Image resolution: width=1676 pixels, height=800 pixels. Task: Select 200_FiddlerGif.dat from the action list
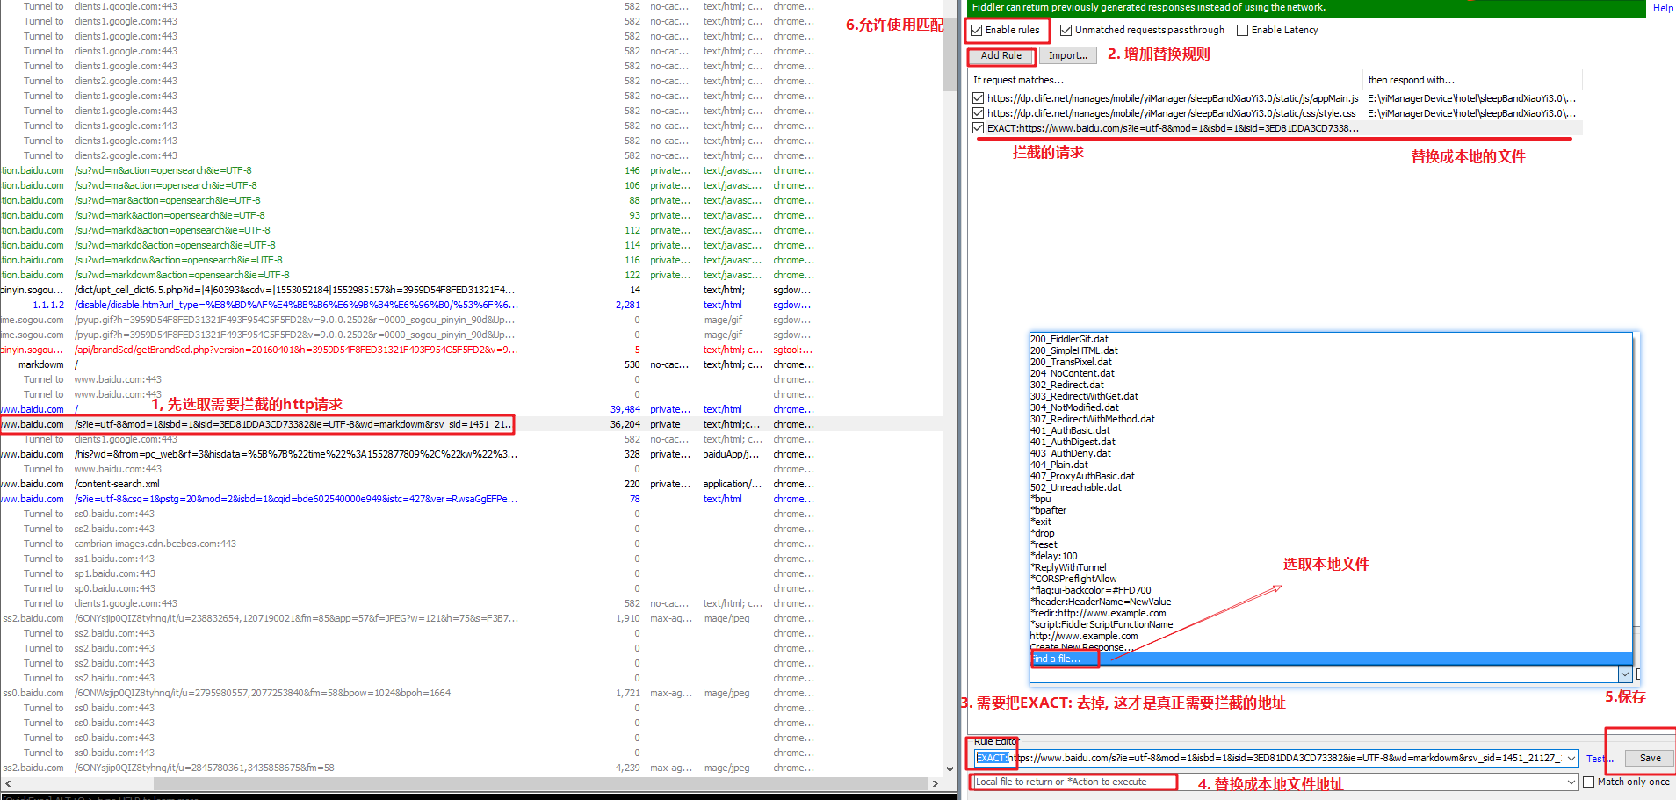coord(1330,339)
